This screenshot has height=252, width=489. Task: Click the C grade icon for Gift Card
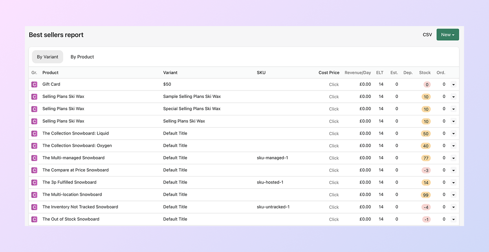34,84
